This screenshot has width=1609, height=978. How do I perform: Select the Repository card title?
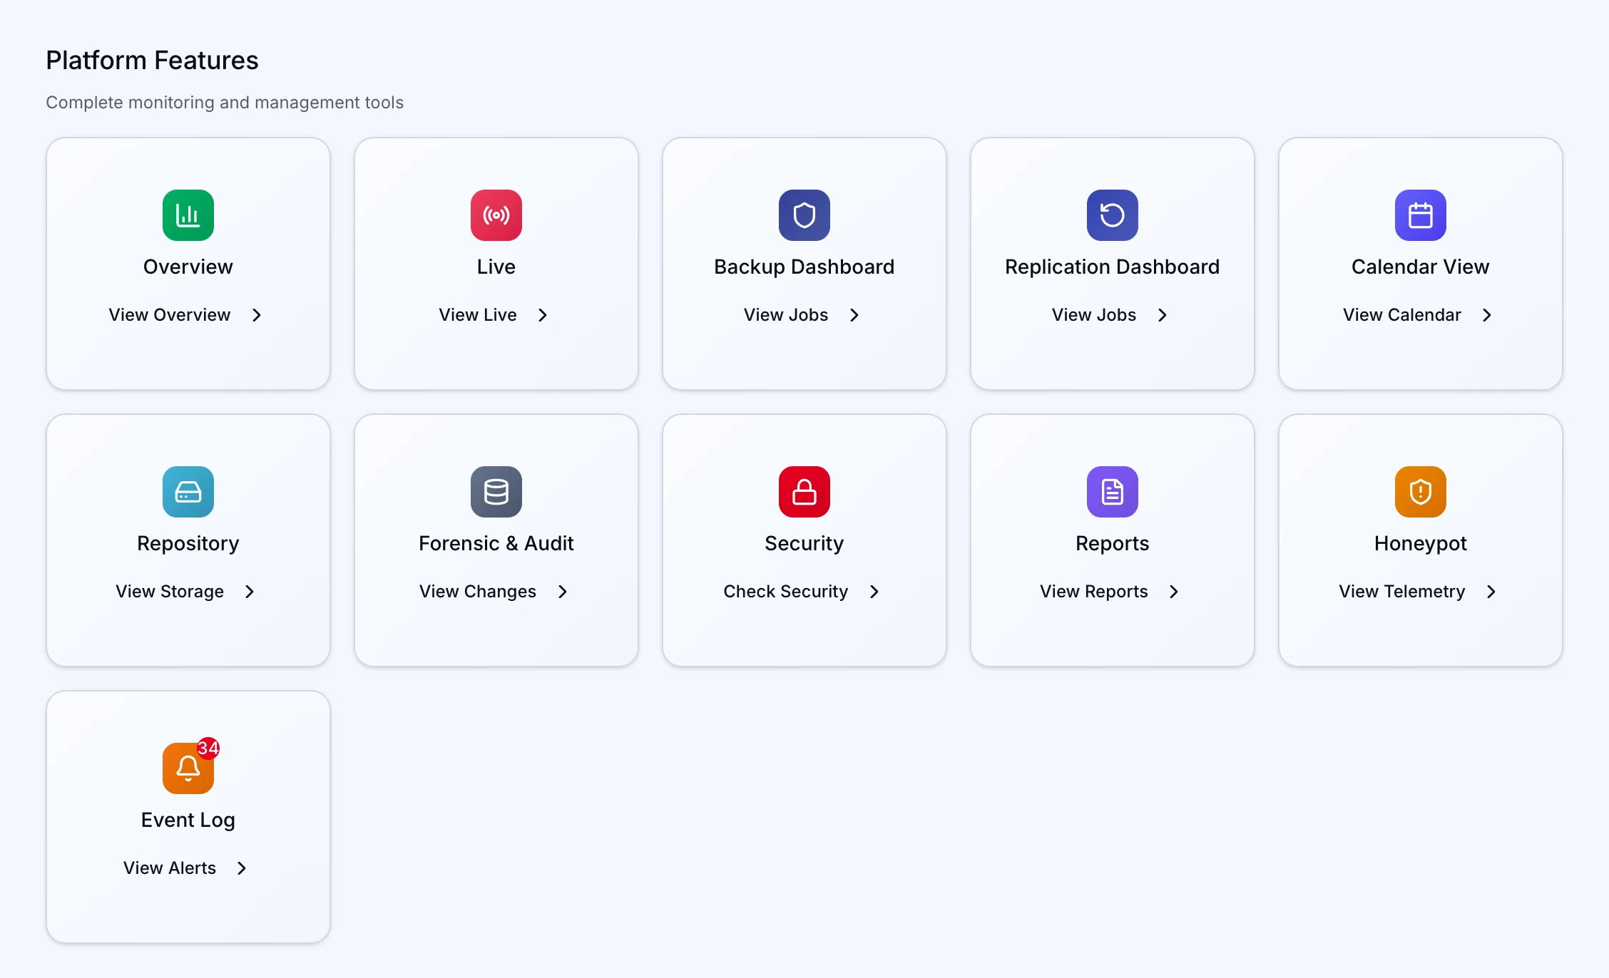(x=188, y=543)
